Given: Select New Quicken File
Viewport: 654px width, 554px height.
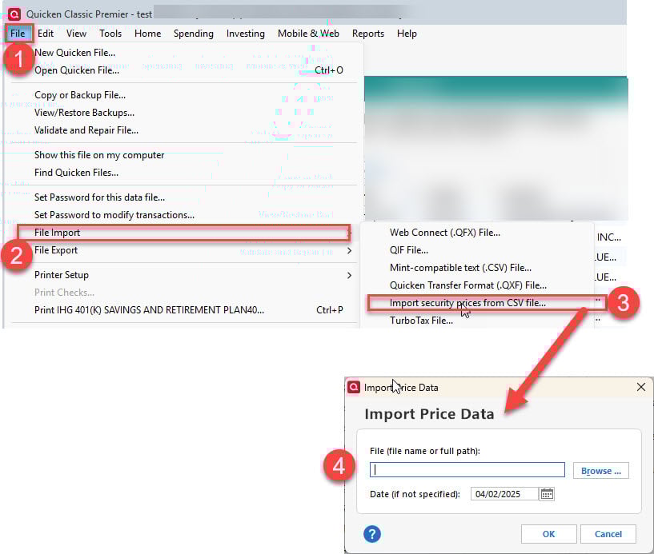Looking at the screenshot, I should pyautogui.click(x=74, y=53).
